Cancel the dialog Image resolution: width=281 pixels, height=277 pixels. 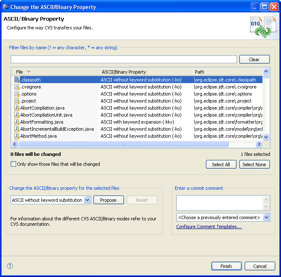pyautogui.click(x=260, y=266)
